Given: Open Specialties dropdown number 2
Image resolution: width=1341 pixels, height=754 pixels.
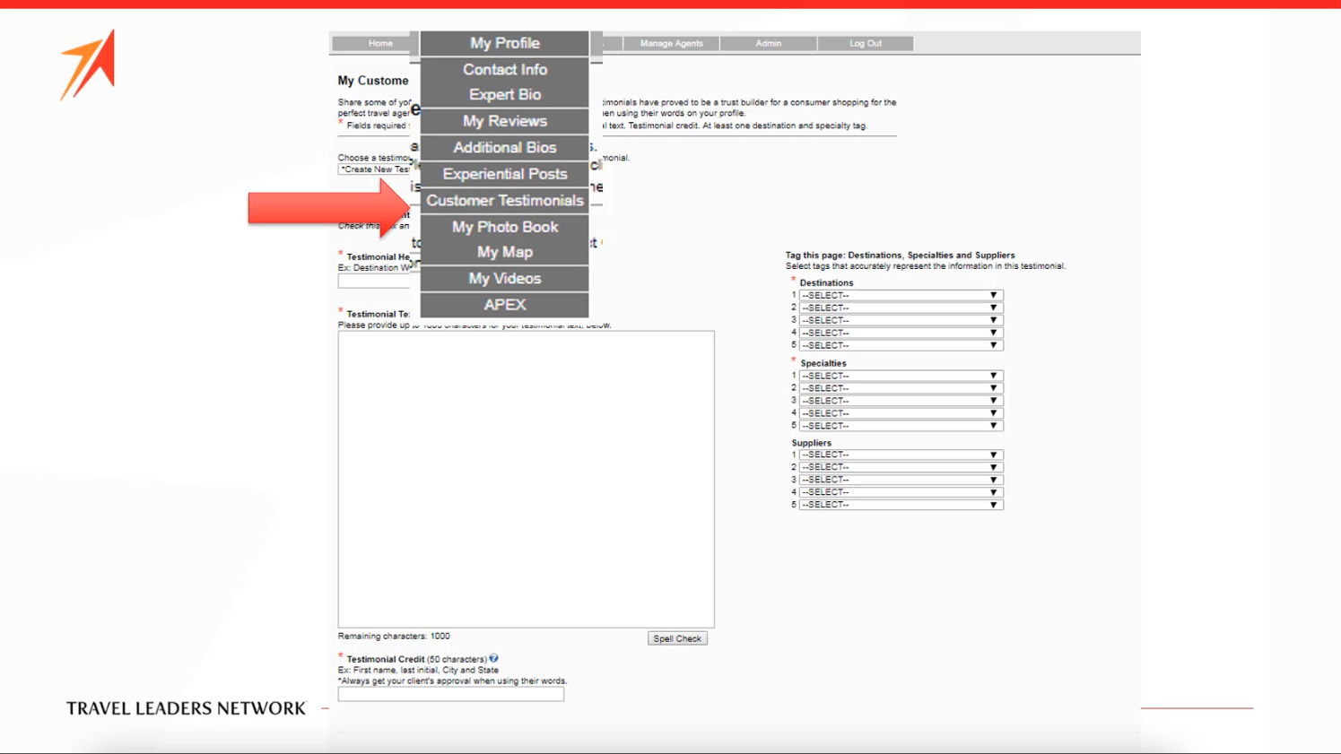Looking at the screenshot, I should [901, 388].
